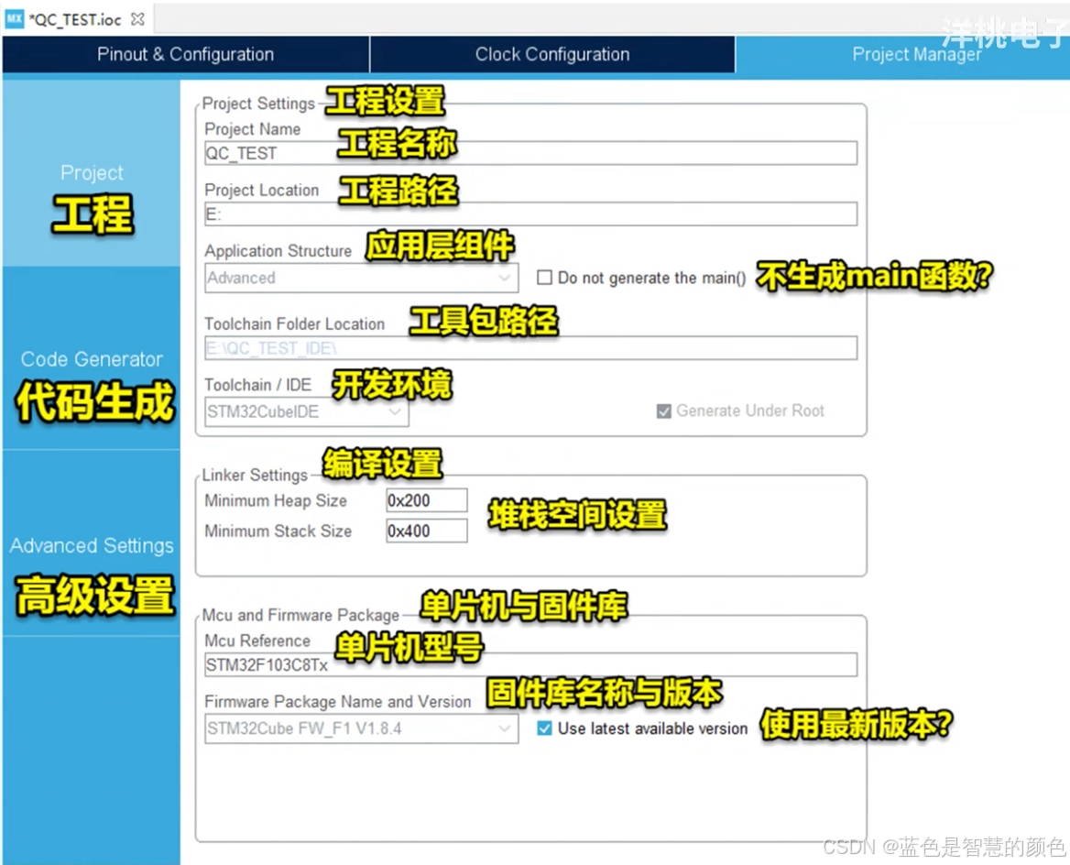The width and height of the screenshot is (1070, 865).
Task: Uncheck Use latest available version
Action: (544, 728)
